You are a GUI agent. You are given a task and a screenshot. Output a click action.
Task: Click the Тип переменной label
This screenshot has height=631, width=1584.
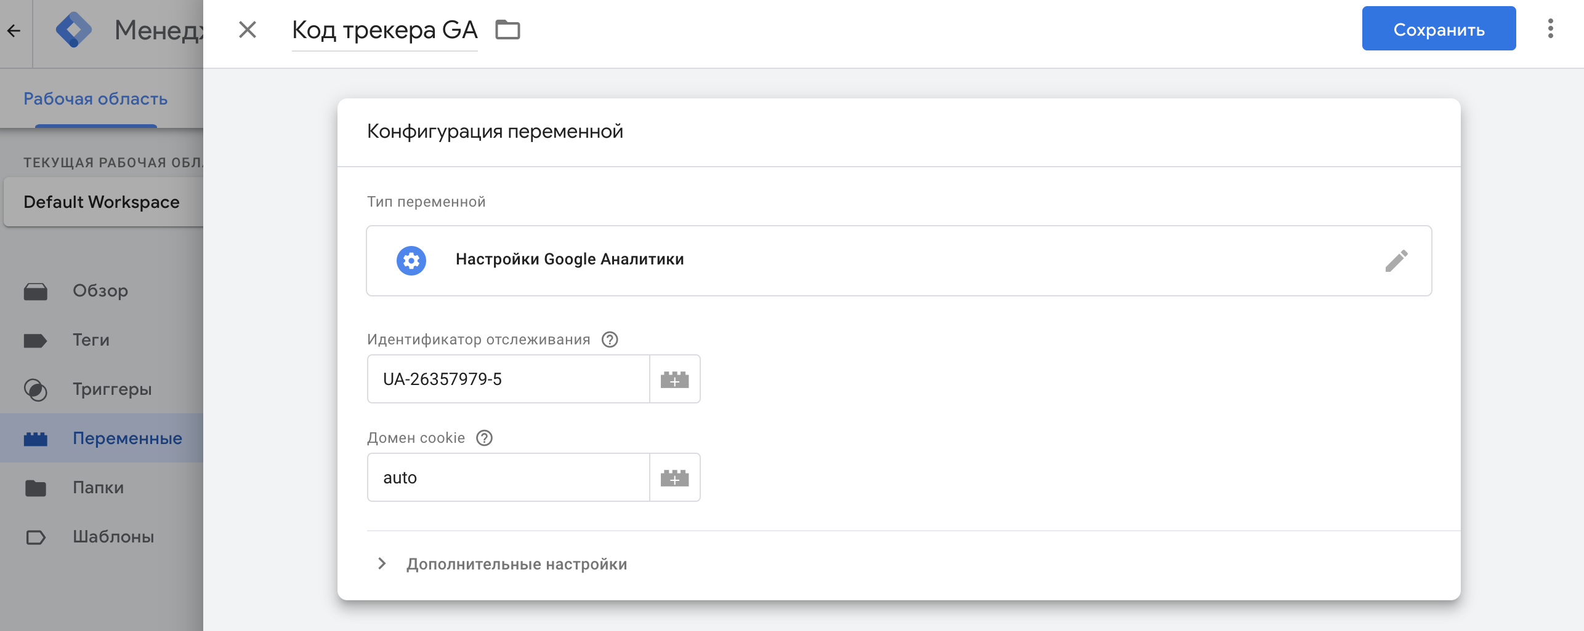point(426,202)
